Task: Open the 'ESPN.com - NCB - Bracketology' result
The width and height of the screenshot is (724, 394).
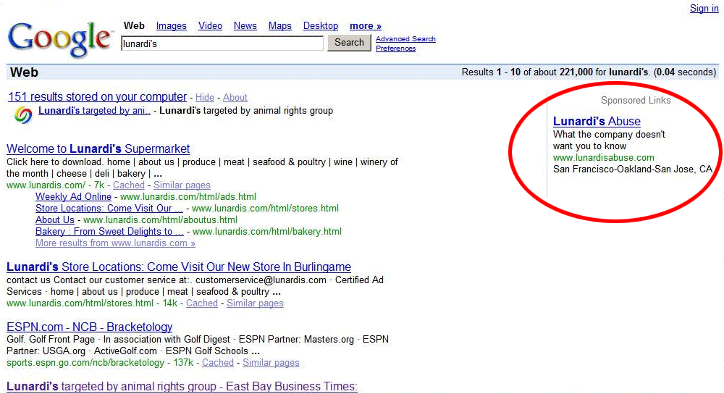Action: [89, 327]
